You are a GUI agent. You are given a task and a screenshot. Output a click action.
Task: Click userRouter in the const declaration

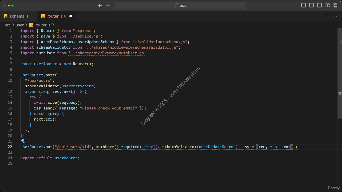(x=45, y=64)
